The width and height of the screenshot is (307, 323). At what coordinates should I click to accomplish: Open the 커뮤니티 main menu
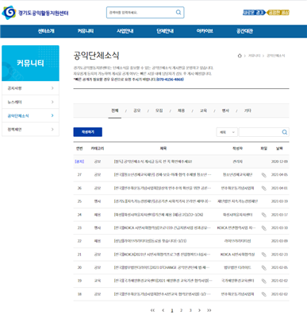pos(86,31)
